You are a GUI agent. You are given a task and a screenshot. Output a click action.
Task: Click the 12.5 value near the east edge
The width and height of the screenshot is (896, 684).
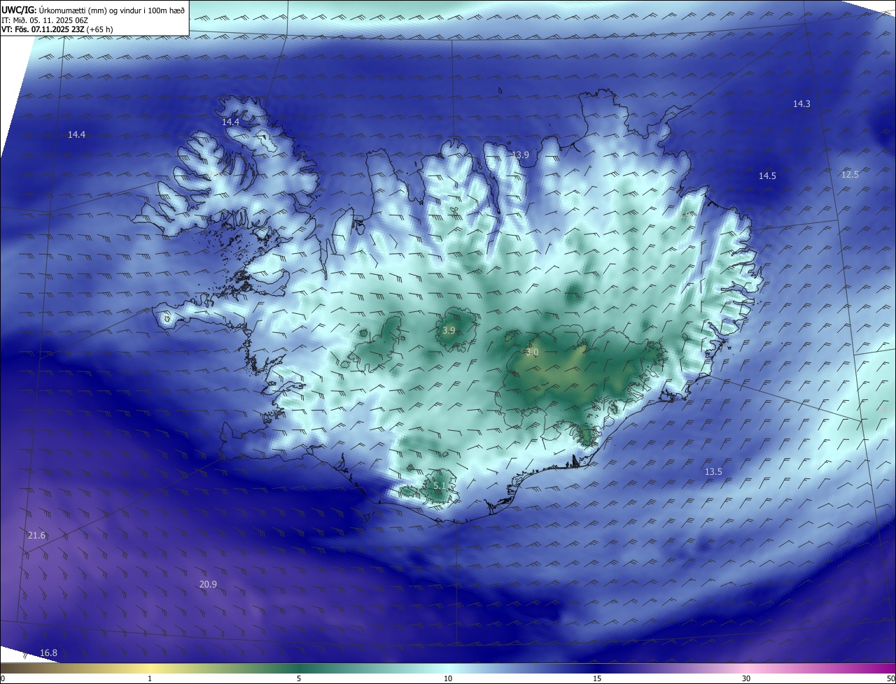pos(850,175)
